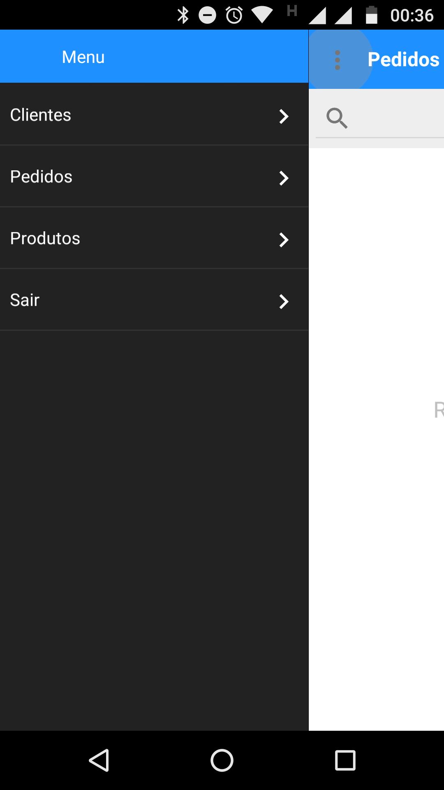Tap the Menu header label

click(x=83, y=57)
